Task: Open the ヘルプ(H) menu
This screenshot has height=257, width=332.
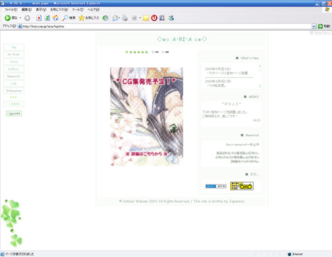Action: [93, 9]
